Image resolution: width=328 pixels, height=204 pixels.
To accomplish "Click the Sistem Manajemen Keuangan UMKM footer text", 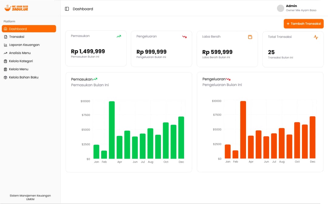I will coord(30,198).
